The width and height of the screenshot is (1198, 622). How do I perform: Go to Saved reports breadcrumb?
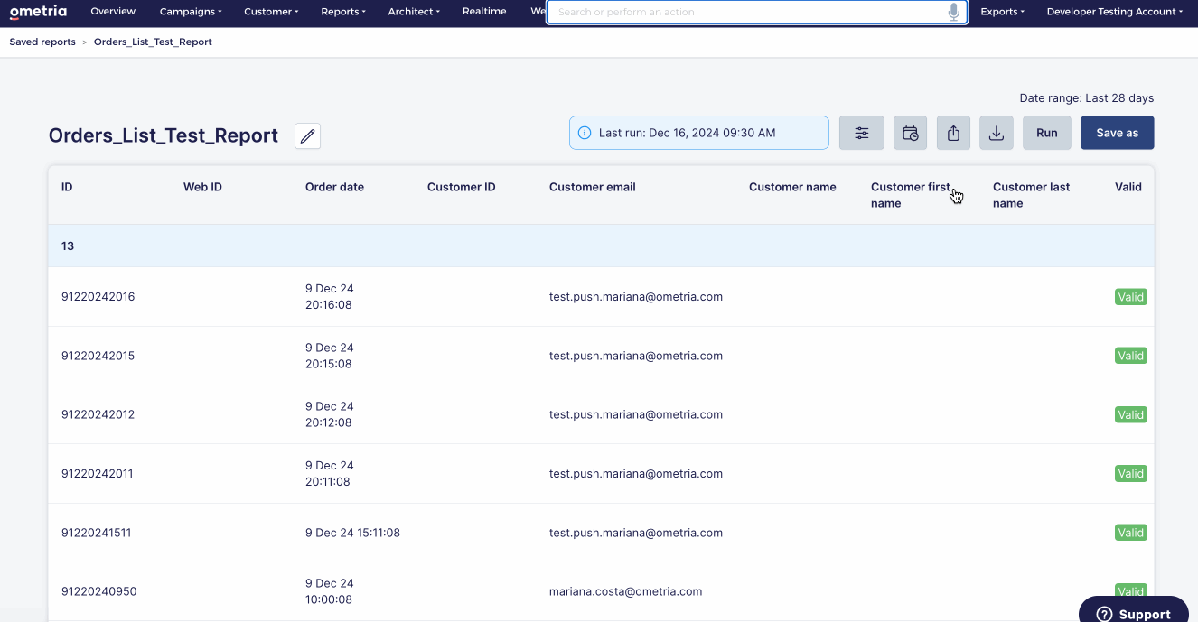coord(42,42)
